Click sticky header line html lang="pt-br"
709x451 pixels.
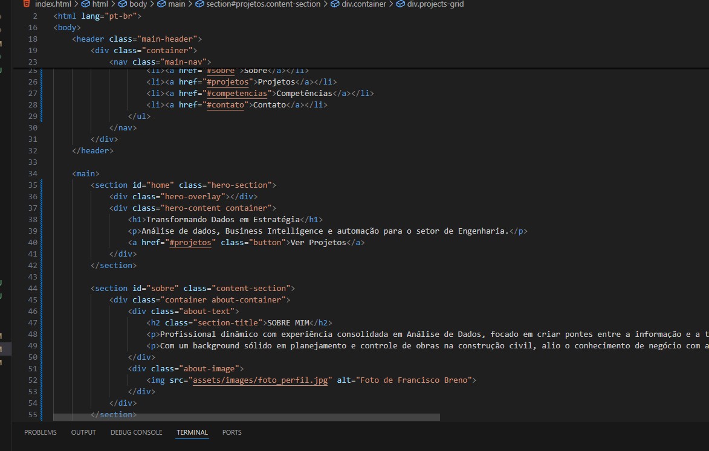(97, 16)
